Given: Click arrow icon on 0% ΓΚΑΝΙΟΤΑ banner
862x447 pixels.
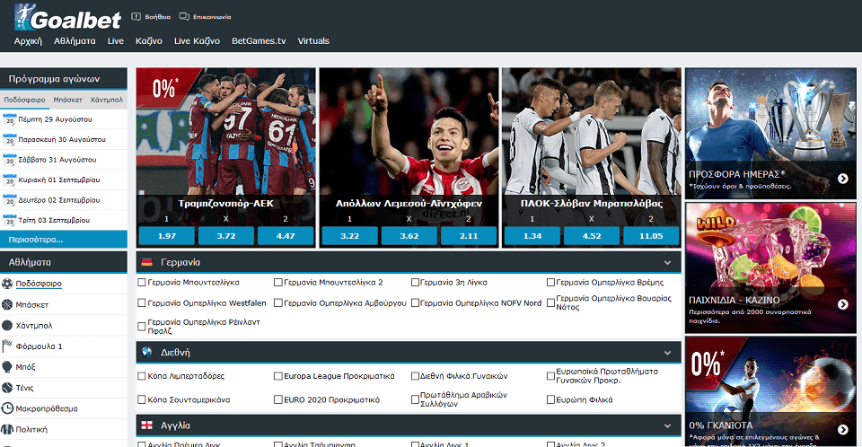Looking at the screenshot, I should tap(843, 430).
